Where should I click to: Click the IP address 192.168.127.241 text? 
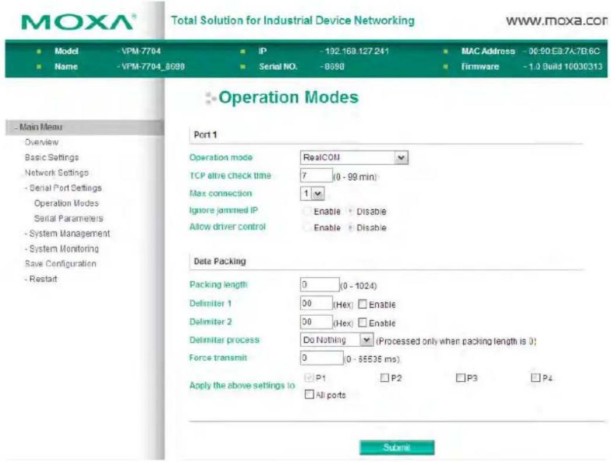point(357,51)
